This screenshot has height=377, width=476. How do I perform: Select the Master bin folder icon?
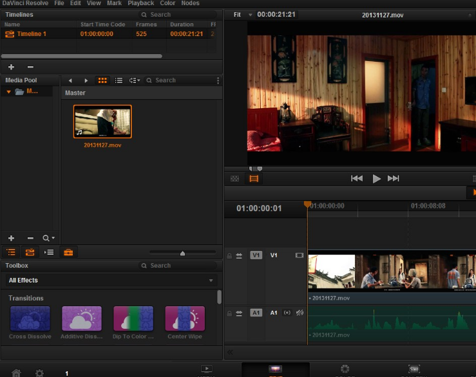tap(19, 91)
